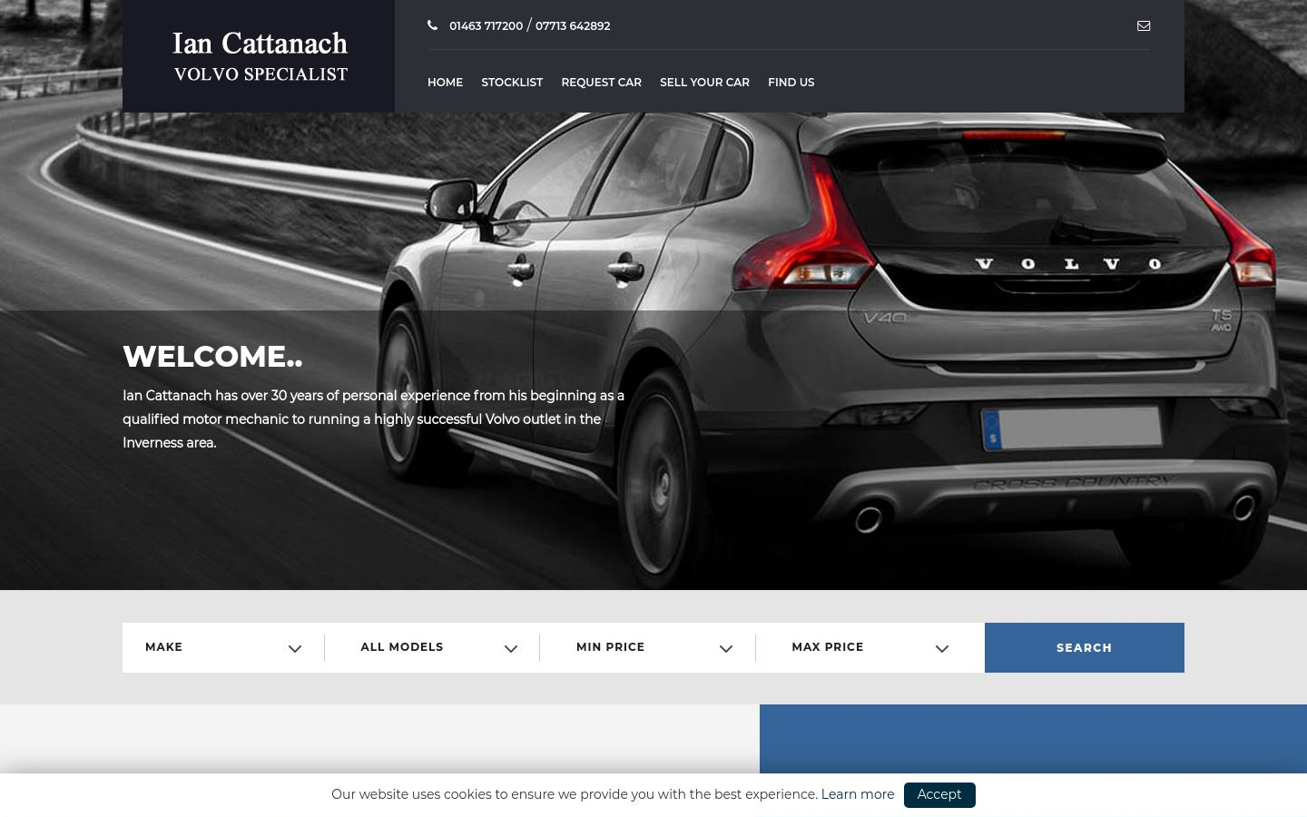
Task: Open the Ian Cattanach Volvo Specialist logo
Action: click(x=260, y=57)
